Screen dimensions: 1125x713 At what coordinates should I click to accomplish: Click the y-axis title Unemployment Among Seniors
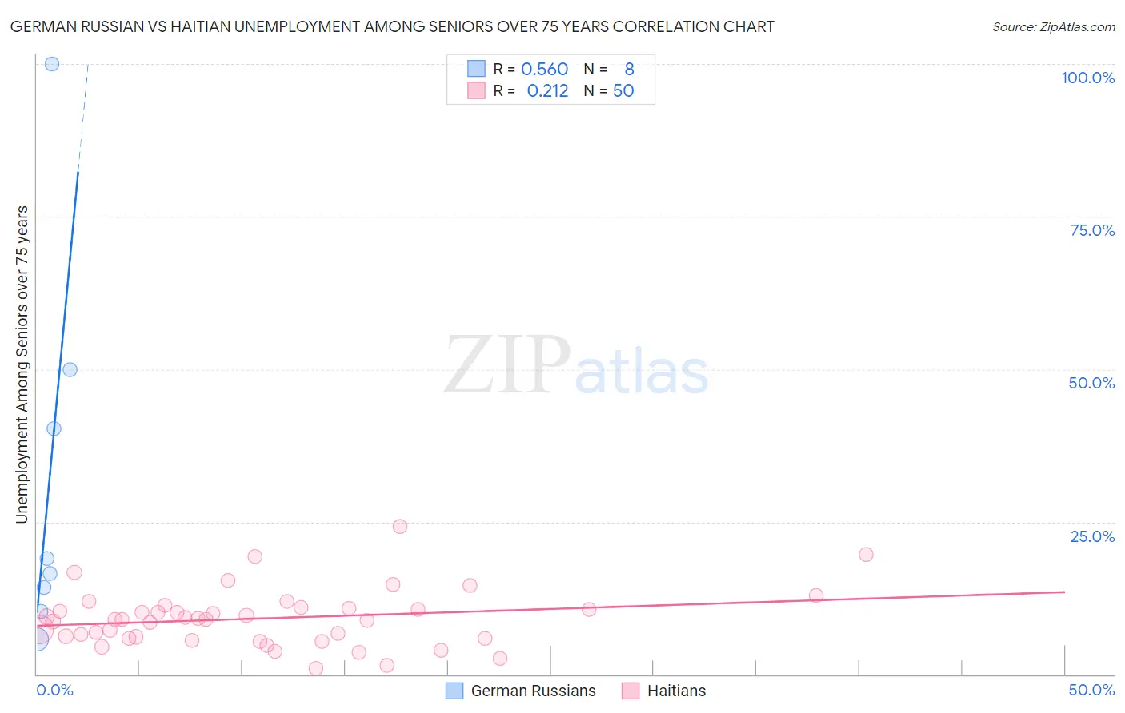pos(22,364)
